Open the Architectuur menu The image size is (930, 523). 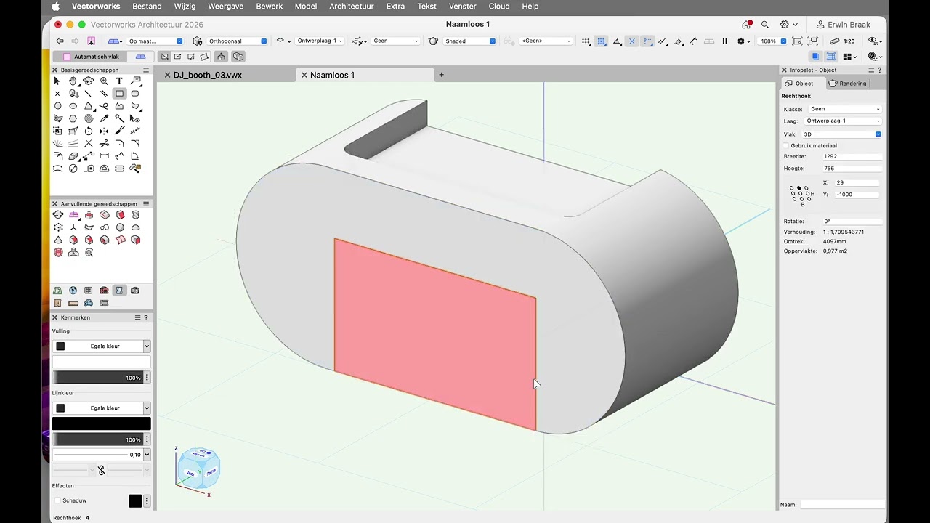click(352, 6)
